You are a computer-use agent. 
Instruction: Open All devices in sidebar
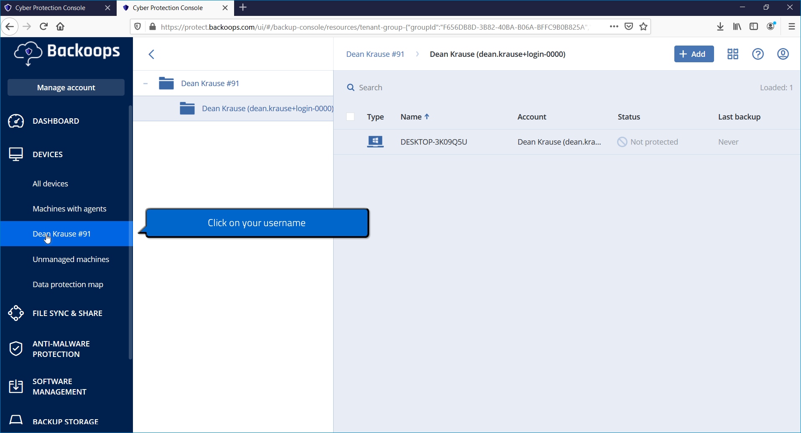51,183
